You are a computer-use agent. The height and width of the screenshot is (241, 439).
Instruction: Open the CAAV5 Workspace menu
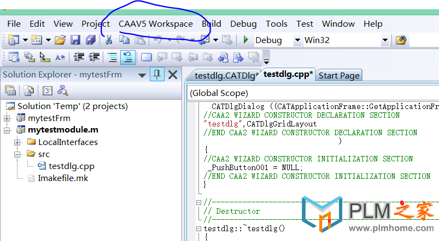pyautogui.click(x=156, y=24)
